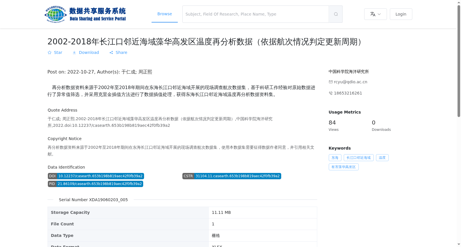Screen dimensions: 461x247
Task: Click the Share icon link
Action: coord(111,52)
